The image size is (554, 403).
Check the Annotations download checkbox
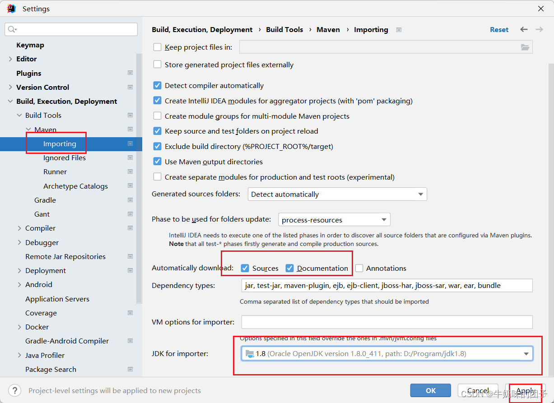tap(359, 268)
